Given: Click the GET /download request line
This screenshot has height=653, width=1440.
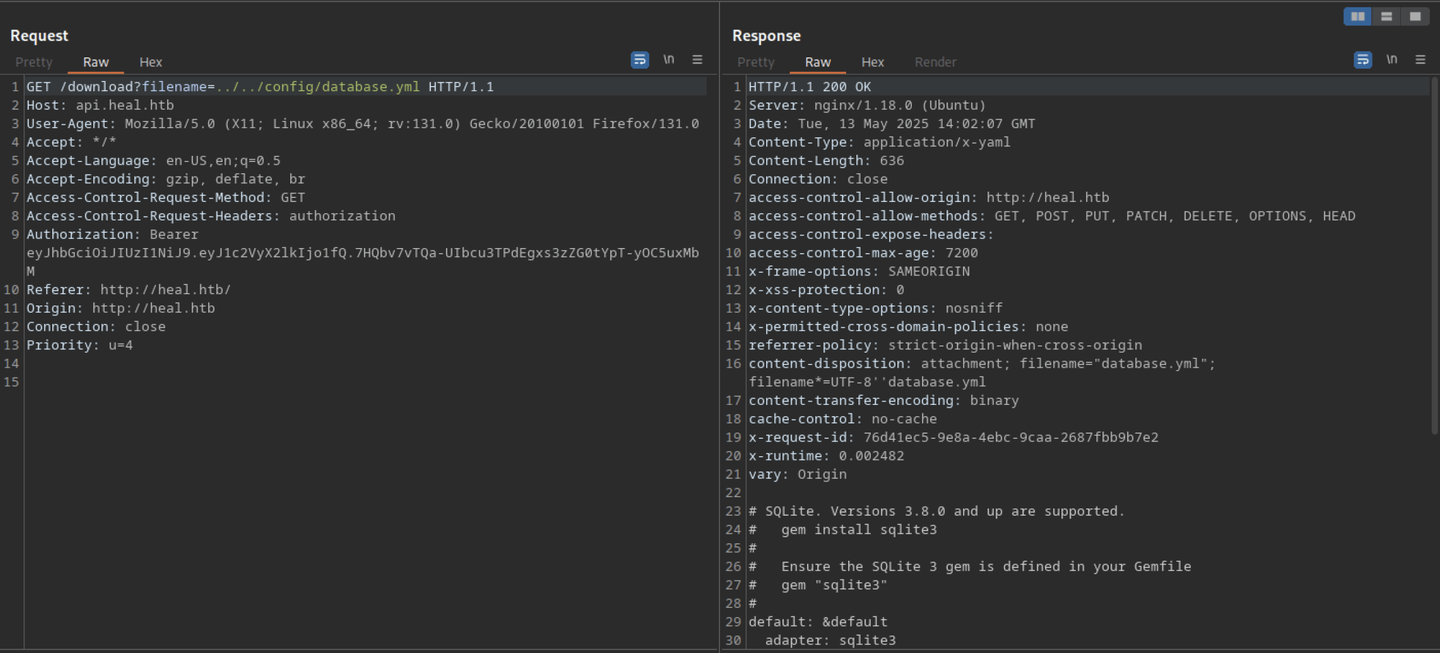Looking at the screenshot, I should coord(259,87).
